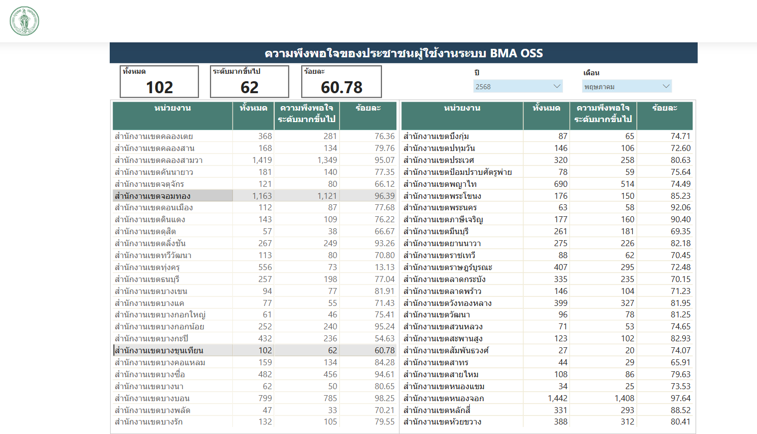Select row สำนักงานเขตสาทร
The height and width of the screenshot is (434, 757).
[547, 362]
